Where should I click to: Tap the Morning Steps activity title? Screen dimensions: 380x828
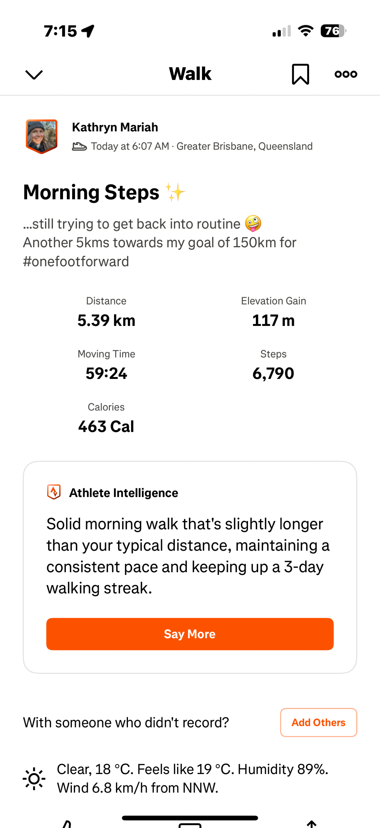(x=92, y=193)
